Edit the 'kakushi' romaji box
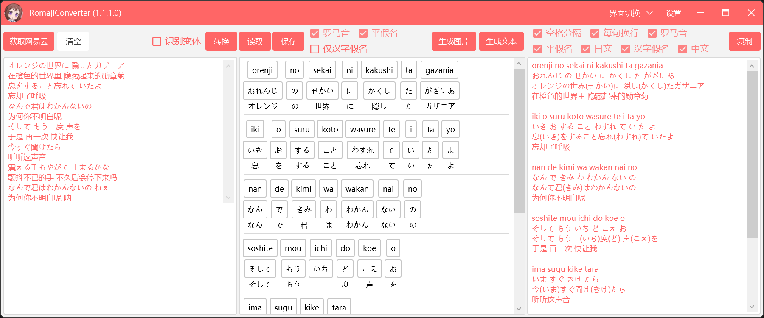The width and height of the screenshot is (764, 318). 379,70
